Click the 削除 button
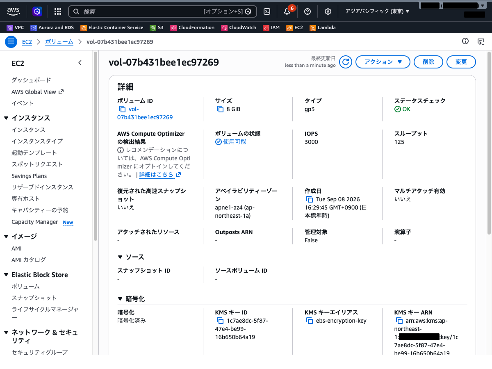492x369 pixels. click(428, 62)
